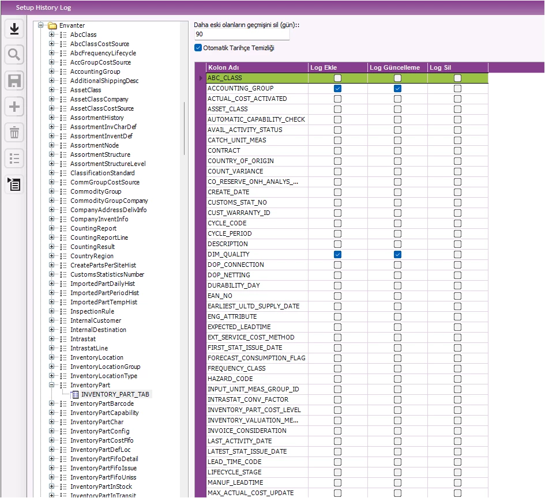Check Log Ekle for CONTRACT

337,150
